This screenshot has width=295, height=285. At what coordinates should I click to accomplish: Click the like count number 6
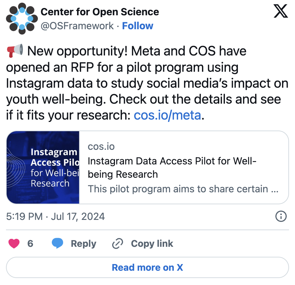click(30, 243)
